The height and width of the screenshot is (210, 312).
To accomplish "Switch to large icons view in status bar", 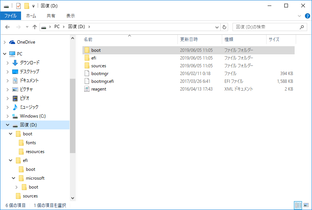I will click(306, 205).
